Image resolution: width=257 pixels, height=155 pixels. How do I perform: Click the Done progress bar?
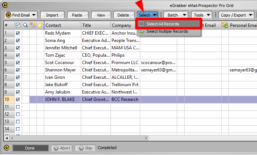pyautogui.click(x=30, y=148)
